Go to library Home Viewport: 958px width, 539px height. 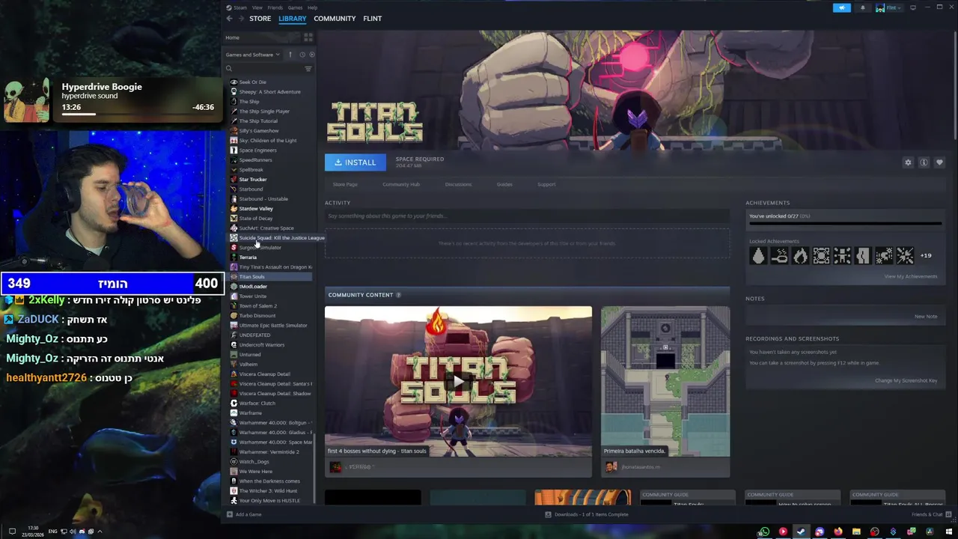(x=233, y=37)
